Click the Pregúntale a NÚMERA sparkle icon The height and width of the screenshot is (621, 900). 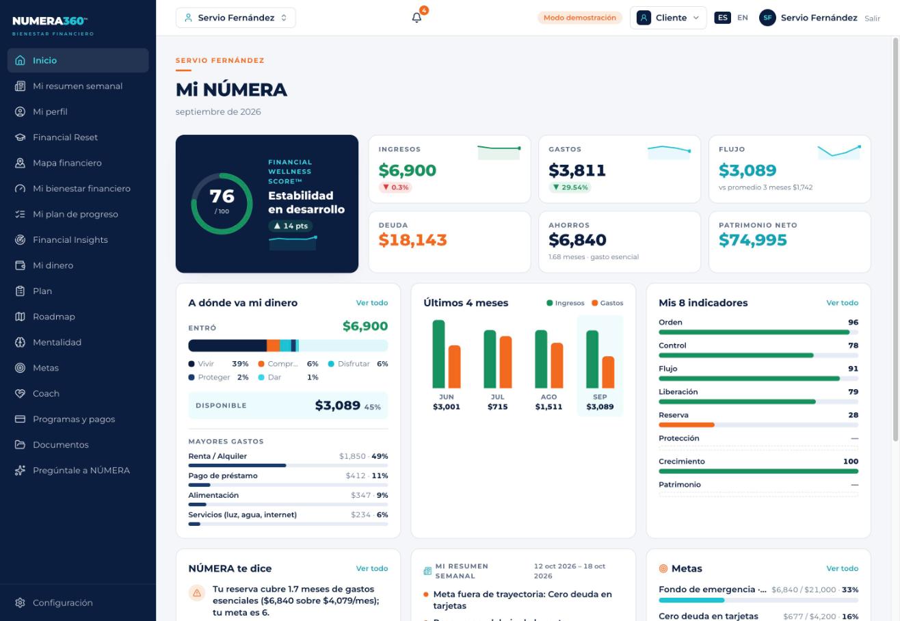click(x=20, y=471)
